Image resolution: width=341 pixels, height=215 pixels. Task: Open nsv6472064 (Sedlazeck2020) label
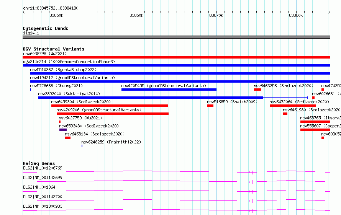tap(299, 102)
